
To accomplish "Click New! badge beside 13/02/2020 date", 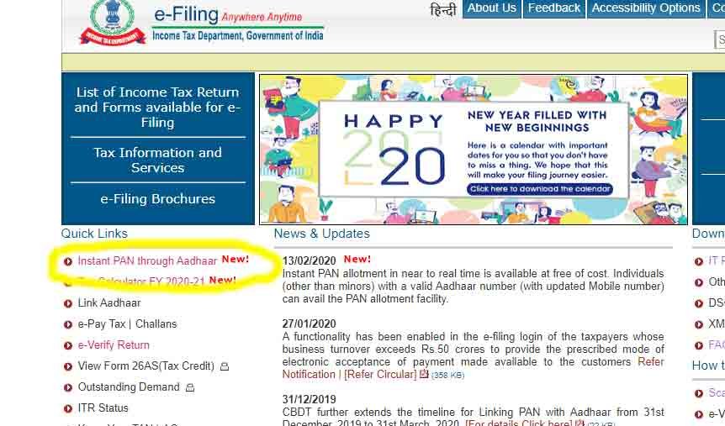I will [x=357, y=259].
